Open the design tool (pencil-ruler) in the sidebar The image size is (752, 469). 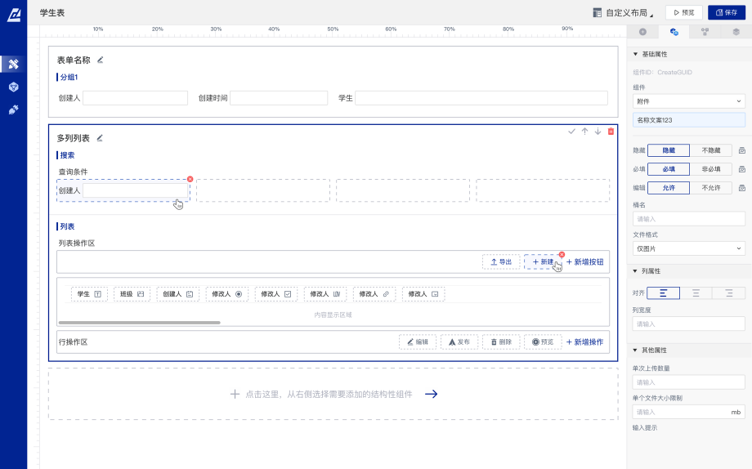[x=13, y=64]
